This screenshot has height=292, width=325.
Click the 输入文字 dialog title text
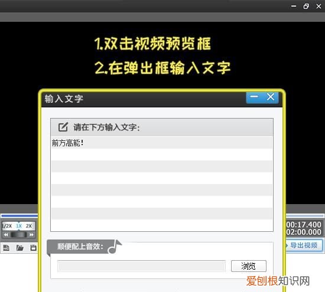(64, 99)
